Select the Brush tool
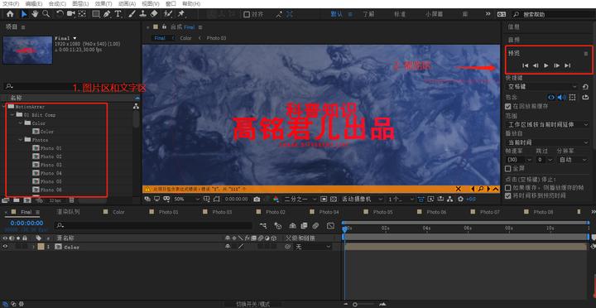596x308 pixels. pos(132,14)
